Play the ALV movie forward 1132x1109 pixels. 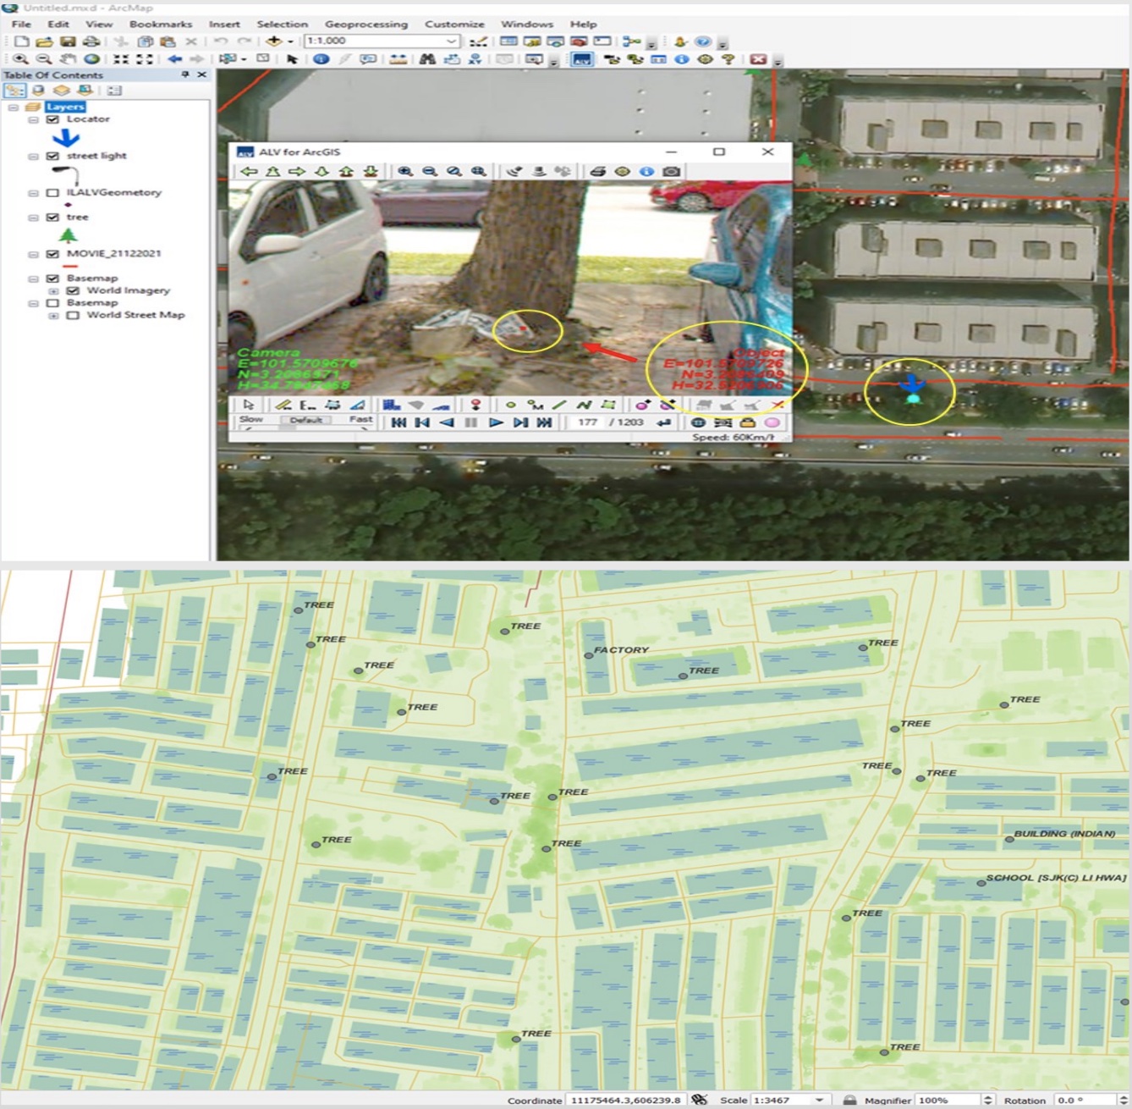[496, 422]
